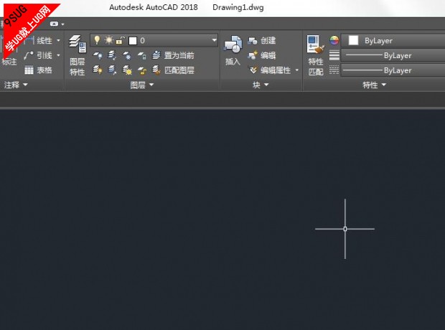445x330 pixels.
Task: Click the Unisolate Layer icon with the arrow
Action: point(112,70)
